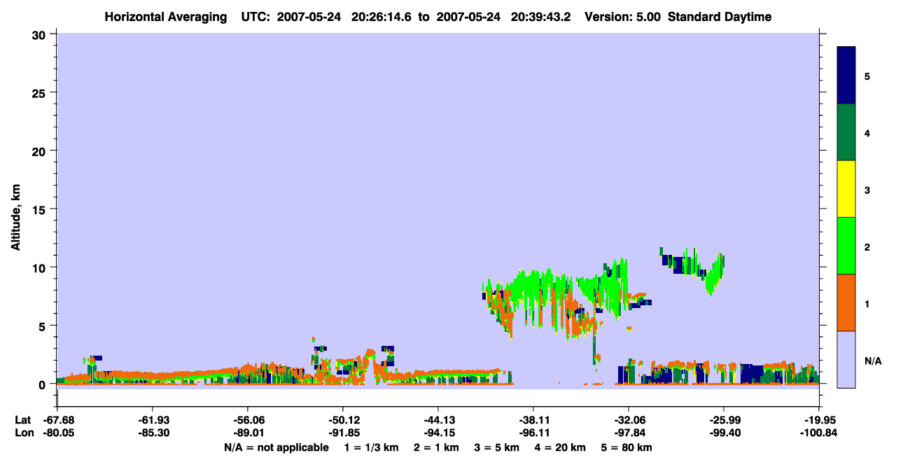Viewport: 910px width, 467px height.
Task: Click the y-axis tick label 15
Action: coord(41,209)
